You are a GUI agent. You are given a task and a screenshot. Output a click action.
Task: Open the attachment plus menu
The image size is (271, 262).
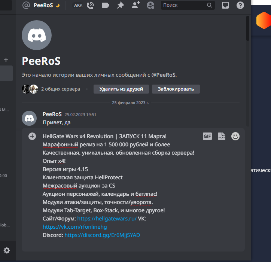[32, 136]
